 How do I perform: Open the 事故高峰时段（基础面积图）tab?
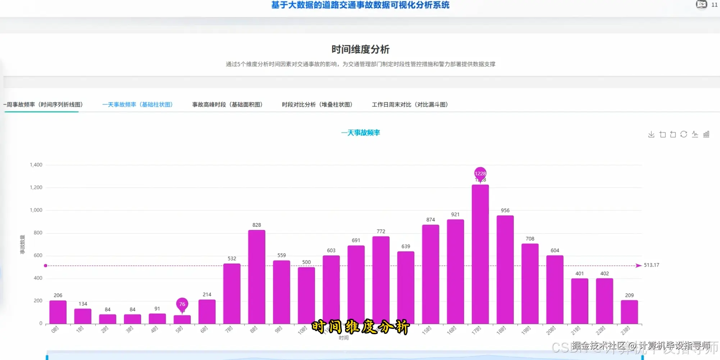227,105
